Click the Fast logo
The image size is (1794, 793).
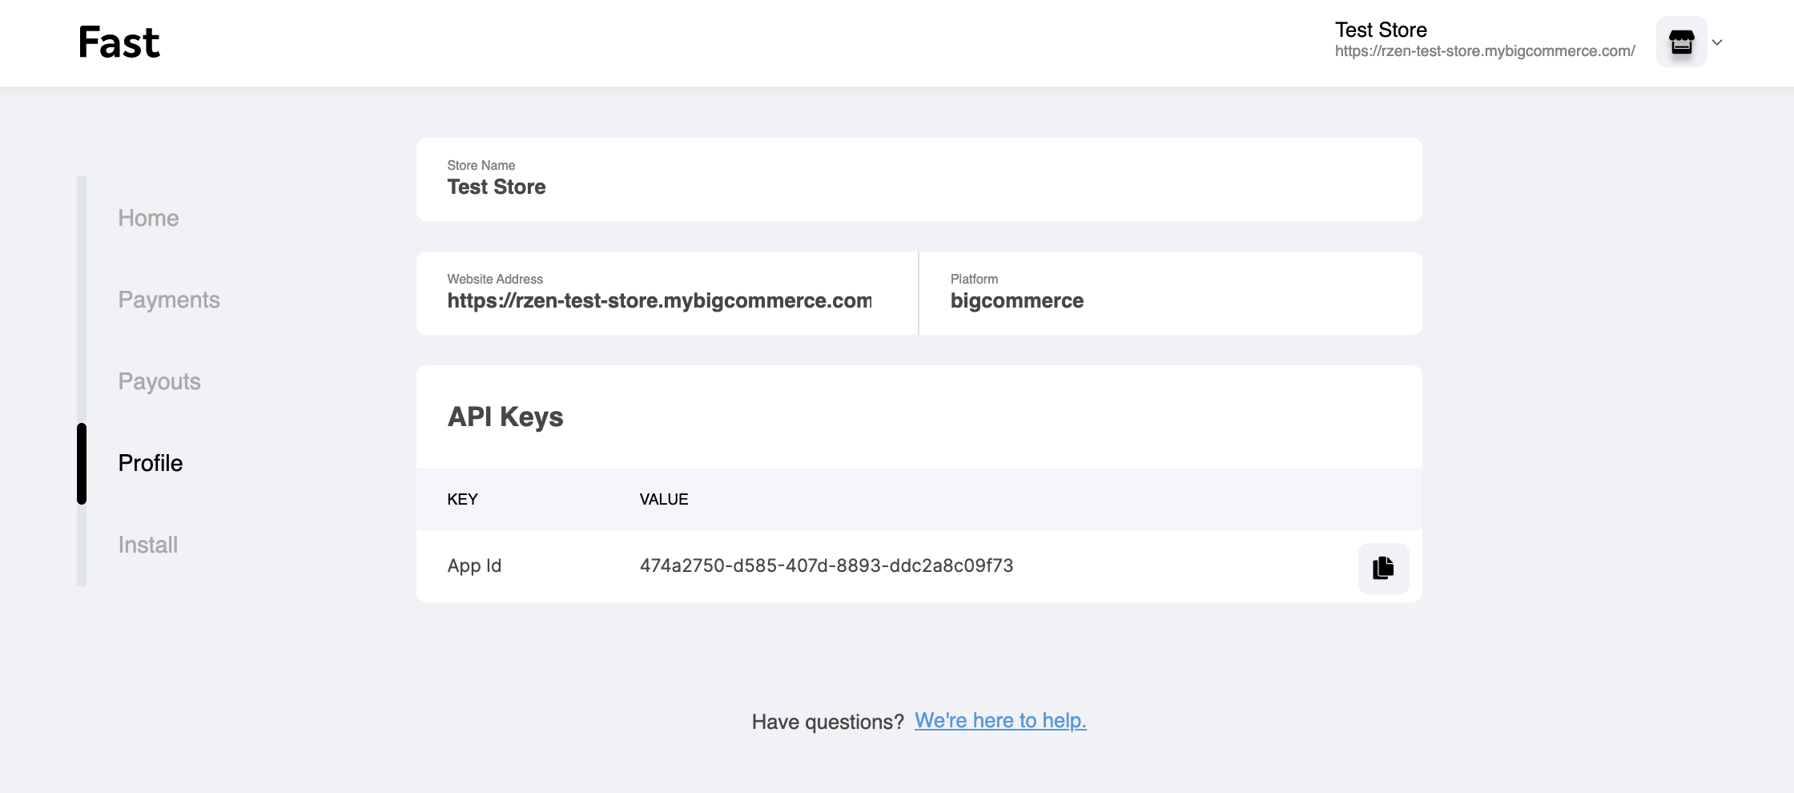pyautogui.click(x=119, y=42)
